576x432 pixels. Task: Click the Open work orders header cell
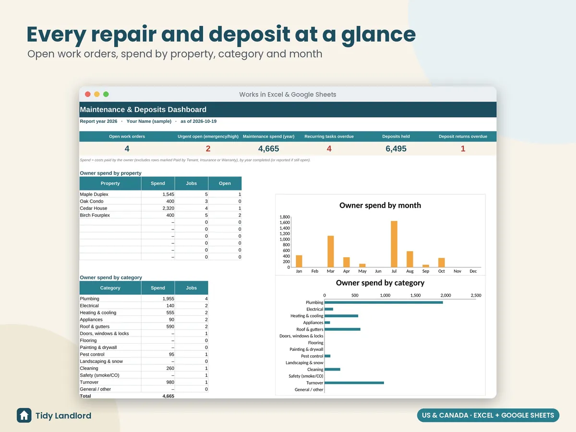point(127,136)
